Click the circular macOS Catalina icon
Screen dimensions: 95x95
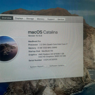8,48
